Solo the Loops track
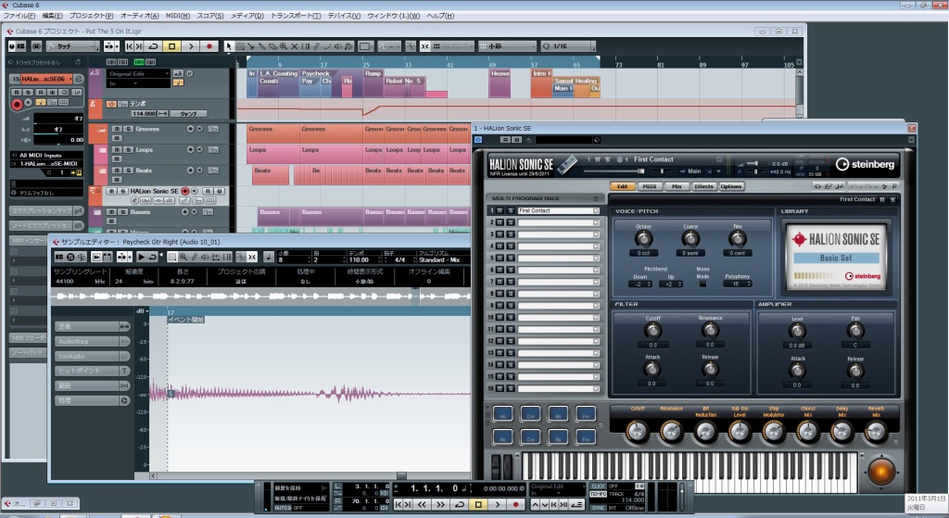The width and height of the screenshot is (949, 518). tap(128, 149)
